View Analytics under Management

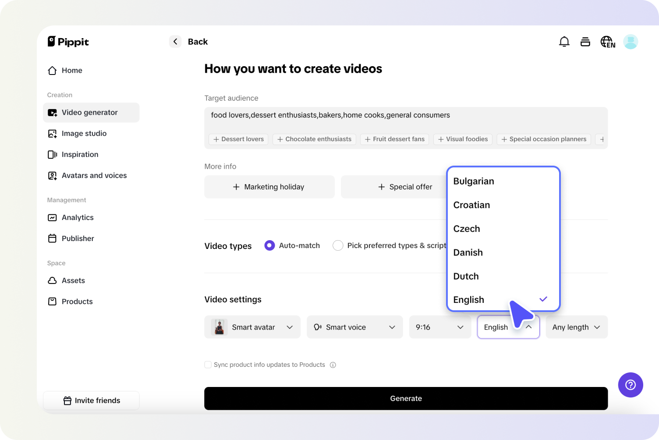click(78, 217)
